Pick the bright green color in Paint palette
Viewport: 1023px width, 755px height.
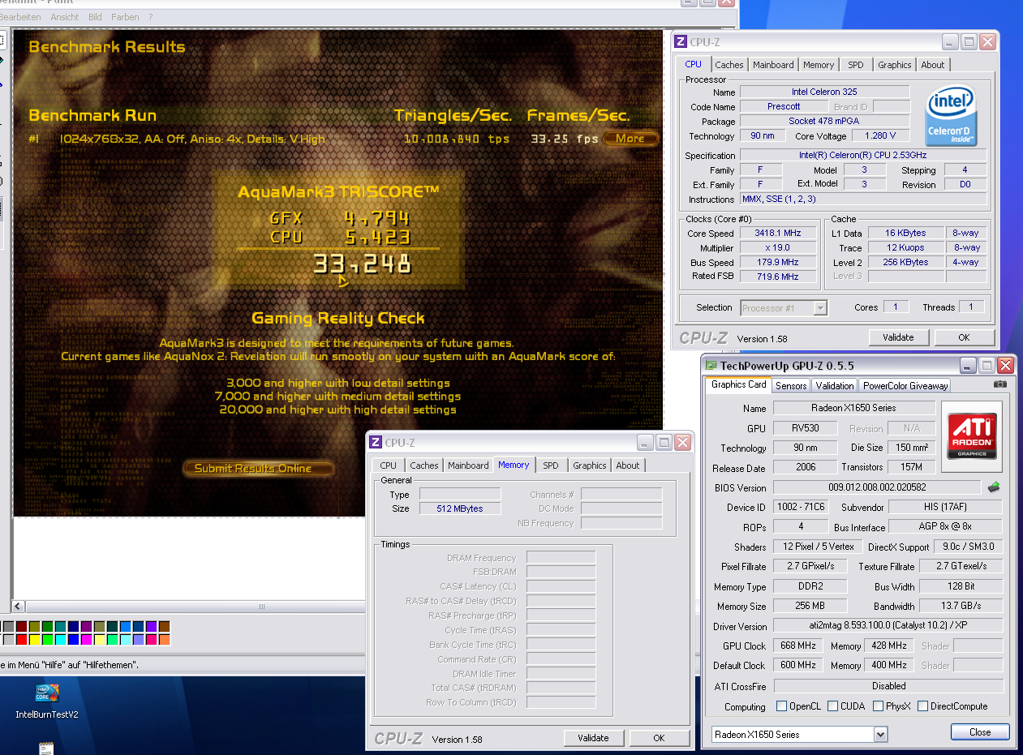tap(47, 640)
